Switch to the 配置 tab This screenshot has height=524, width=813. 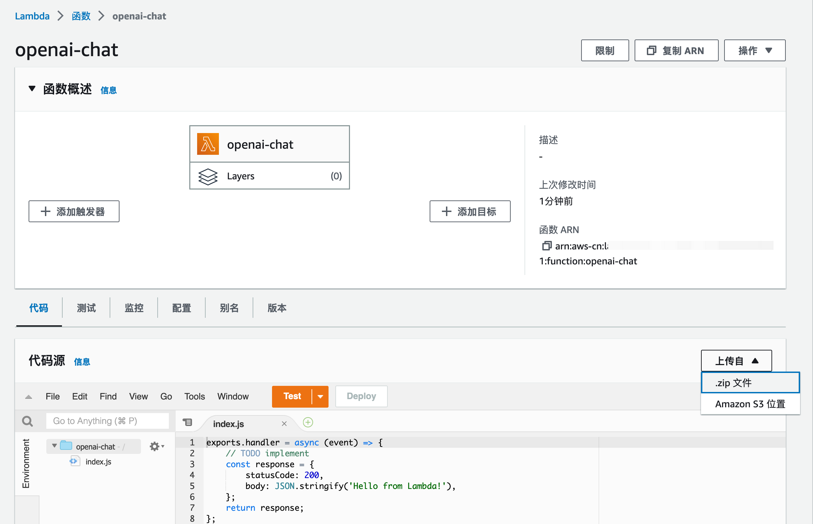pos(182,308)
